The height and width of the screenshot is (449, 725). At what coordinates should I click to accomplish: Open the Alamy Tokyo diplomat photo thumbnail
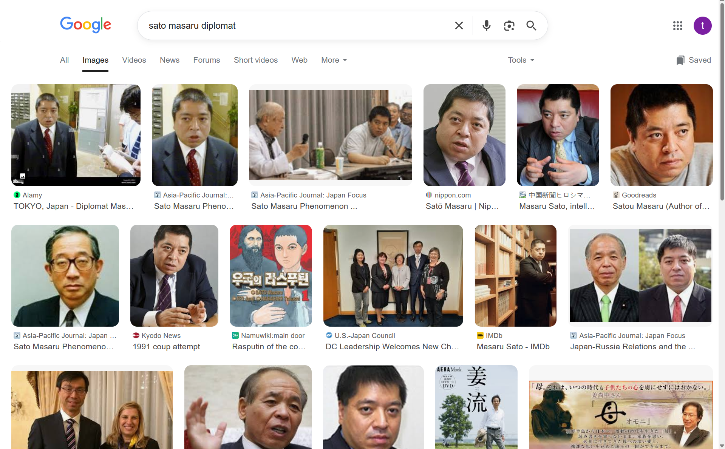76,135
